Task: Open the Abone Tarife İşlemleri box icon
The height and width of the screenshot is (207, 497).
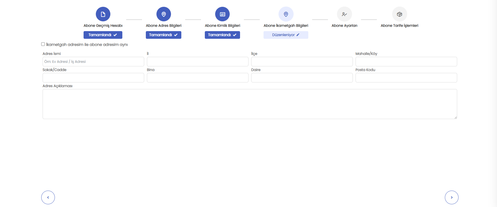Action: (400, 14)
